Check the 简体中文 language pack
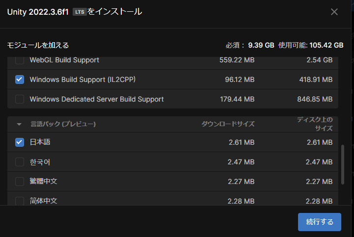Viewport: 354px width, 237px height. click(20, 201)
